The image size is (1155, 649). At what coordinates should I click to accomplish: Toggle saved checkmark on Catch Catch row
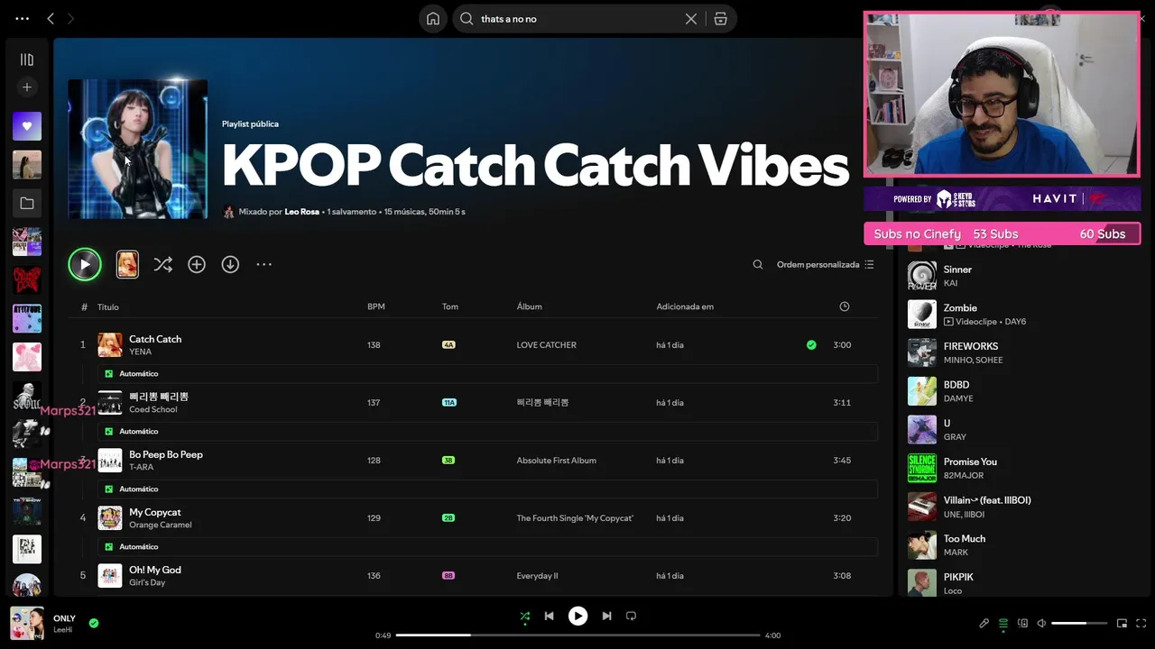click(x=811, y=344)
